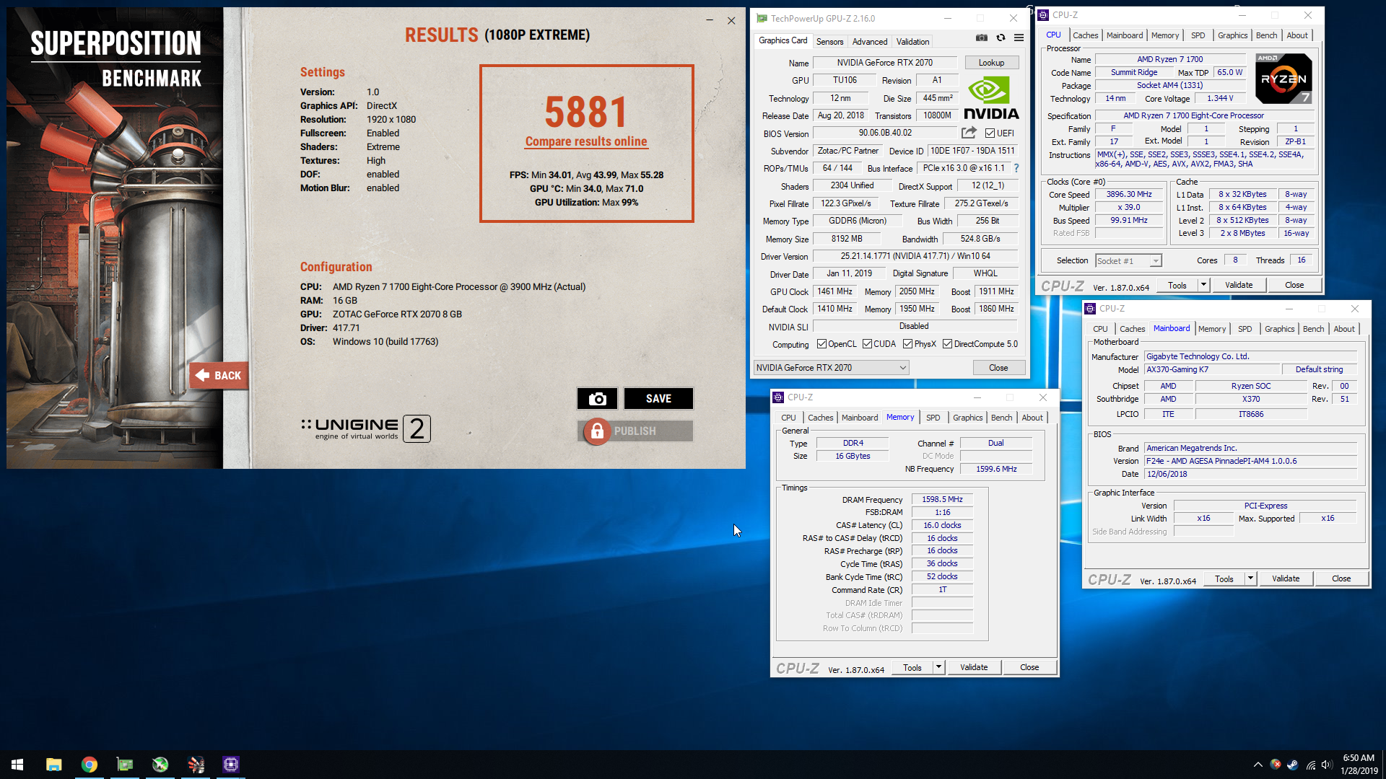
Task: Expand Tools arrow in CPU-Z CPU window
Action: (1203, 285)
